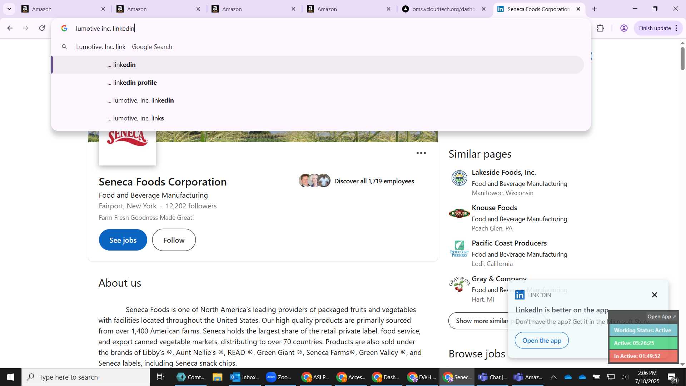
Task: Click the Open App overlay link
Action: 662,317
